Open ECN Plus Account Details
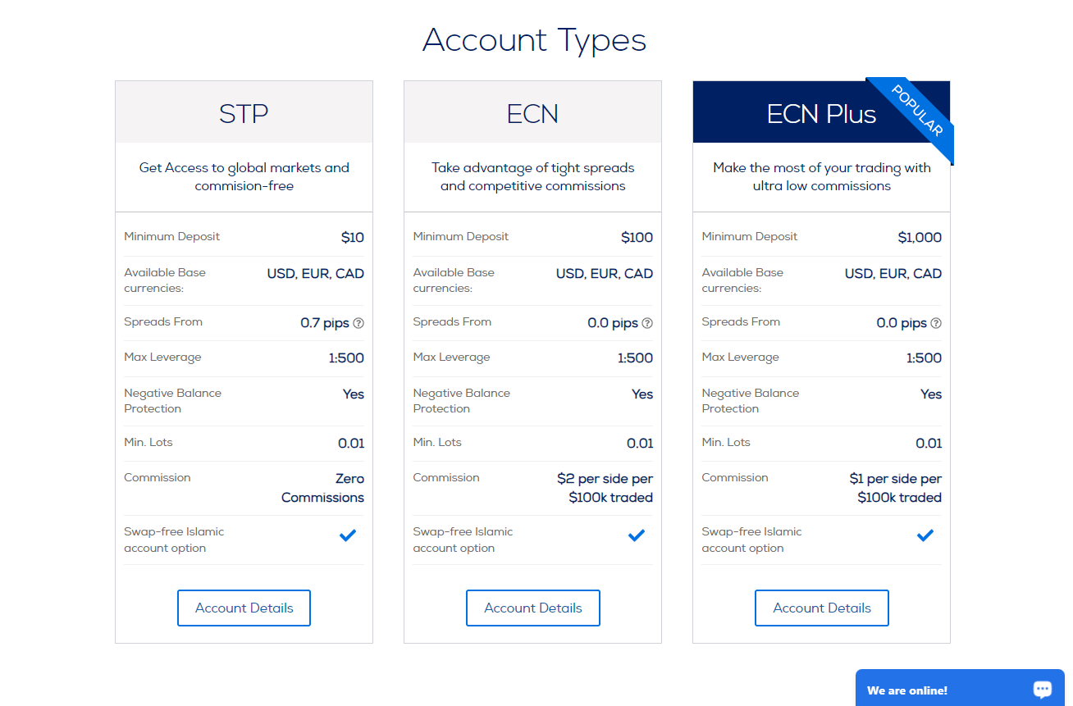 [822, 608]
